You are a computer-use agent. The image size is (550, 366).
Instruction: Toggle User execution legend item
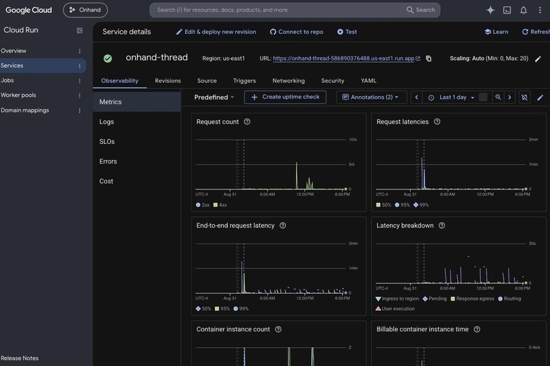click(x=395, y=309)
